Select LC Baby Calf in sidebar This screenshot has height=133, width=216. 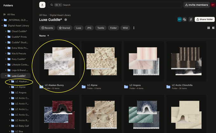pos(22,126)
